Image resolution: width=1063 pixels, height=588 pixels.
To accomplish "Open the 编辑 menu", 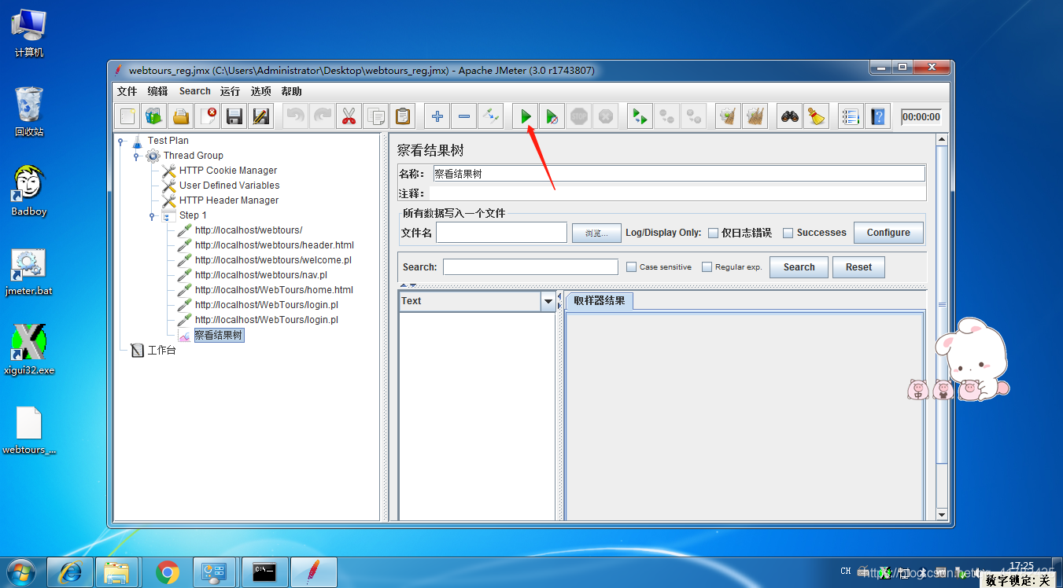I will [157, 91].
